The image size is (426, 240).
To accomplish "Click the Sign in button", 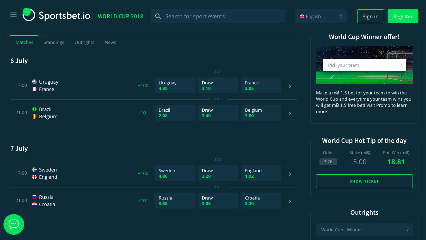I will coord(371,16).
